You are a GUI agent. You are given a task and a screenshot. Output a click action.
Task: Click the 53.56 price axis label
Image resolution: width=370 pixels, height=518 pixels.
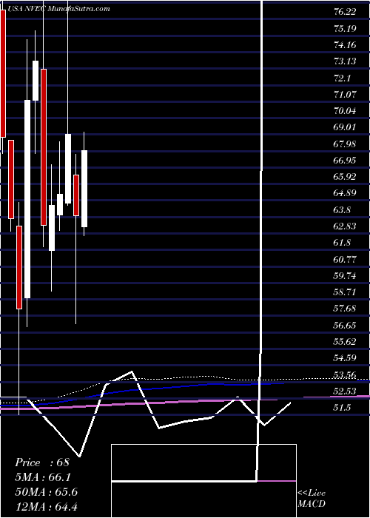[x=345, y=374]
